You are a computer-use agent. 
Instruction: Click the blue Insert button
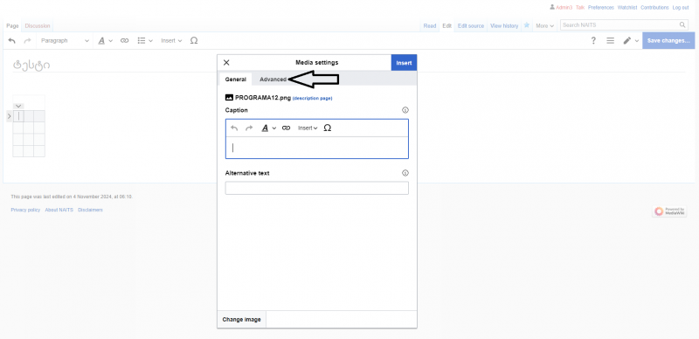pyautogui.click(x=404, y=63)
